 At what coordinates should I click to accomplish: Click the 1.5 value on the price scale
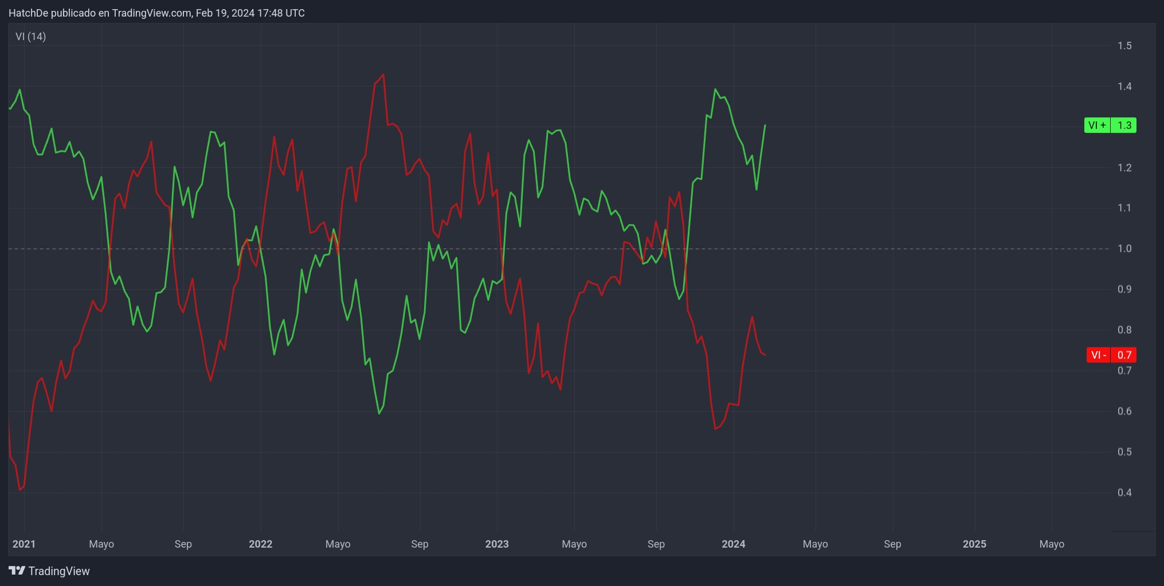click(1124, 46)
